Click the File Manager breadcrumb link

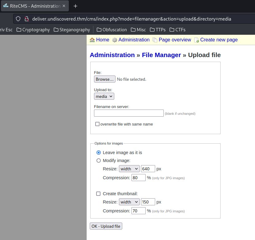tap(161, 55)
